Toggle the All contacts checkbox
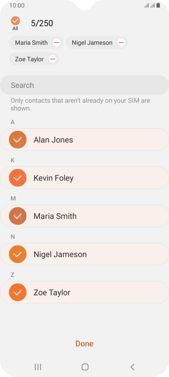 [x=15, y=21]
